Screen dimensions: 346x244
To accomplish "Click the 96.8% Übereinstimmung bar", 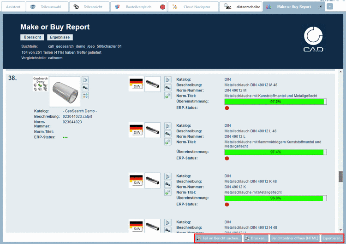I will click(275, 198).
